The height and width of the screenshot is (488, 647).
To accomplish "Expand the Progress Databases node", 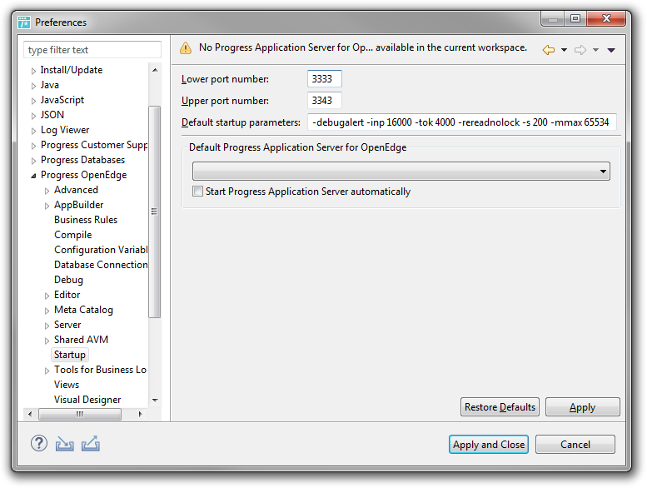I will 33,161.
